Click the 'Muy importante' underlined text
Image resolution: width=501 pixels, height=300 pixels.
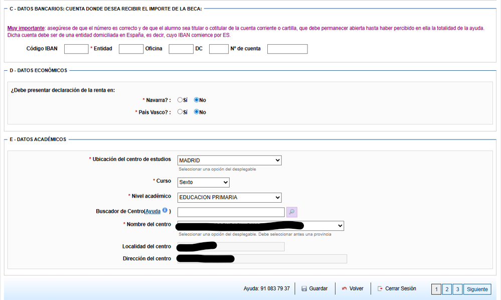click(26, 28)
